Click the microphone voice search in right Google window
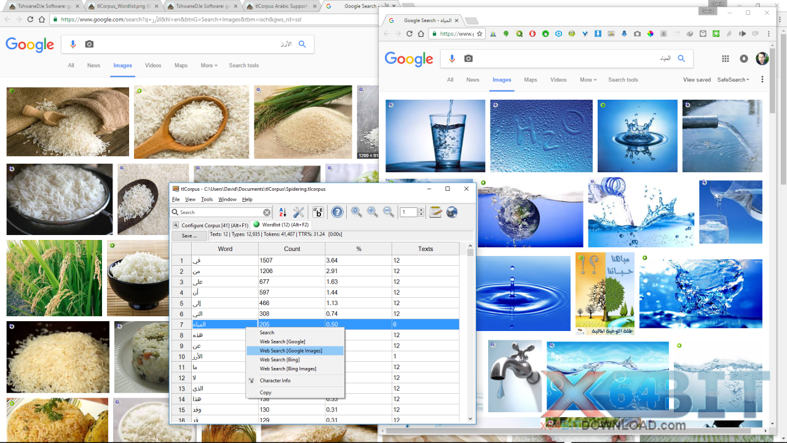The width and height of the screenshot is (787, 443). pyautogui.click(x=452, y=58)
